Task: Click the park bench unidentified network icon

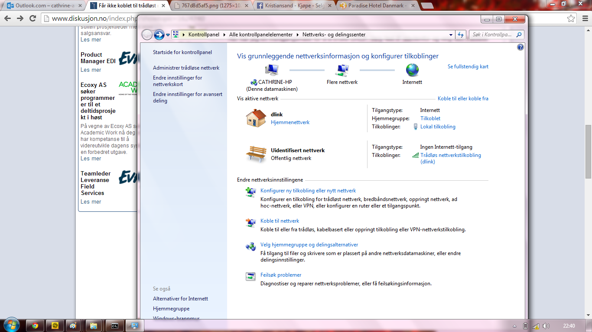Action: (x=256, y=153)
